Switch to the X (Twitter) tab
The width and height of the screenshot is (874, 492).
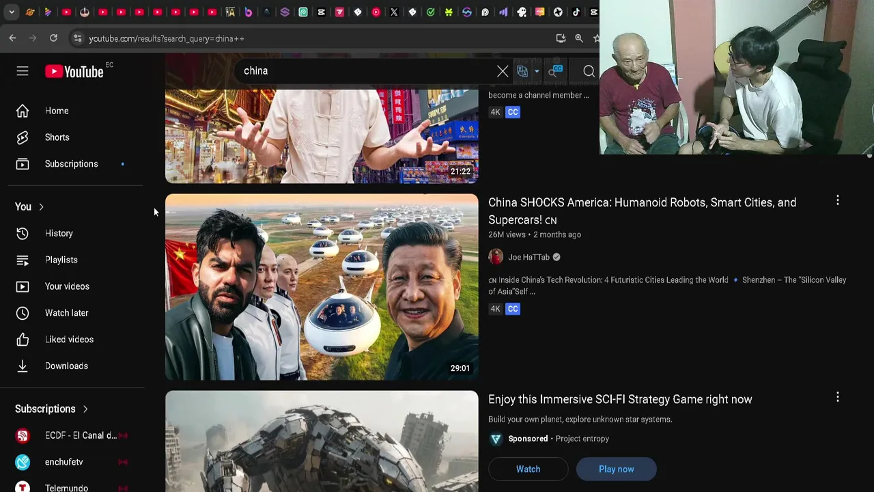pos(394,12)
